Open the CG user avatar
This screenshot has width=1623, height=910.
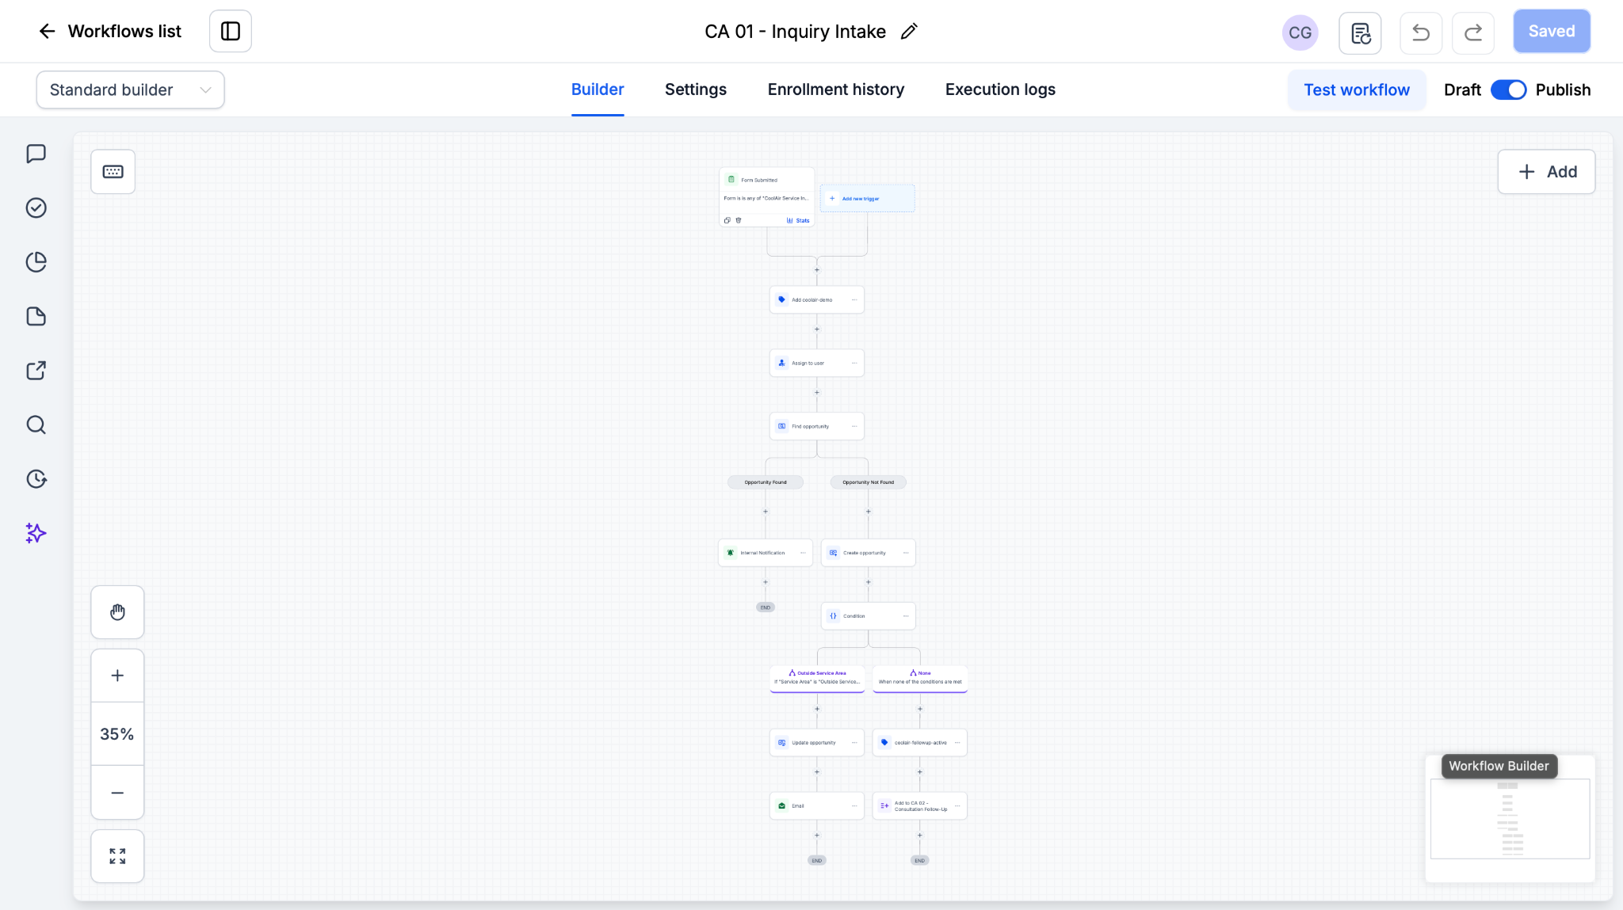(1300, 32)
